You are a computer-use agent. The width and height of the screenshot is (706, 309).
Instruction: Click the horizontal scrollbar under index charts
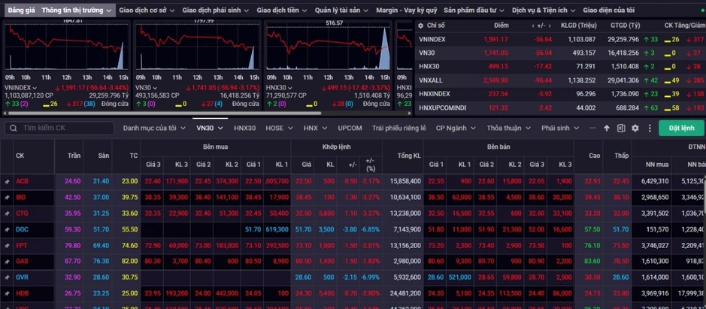point(165,114)
